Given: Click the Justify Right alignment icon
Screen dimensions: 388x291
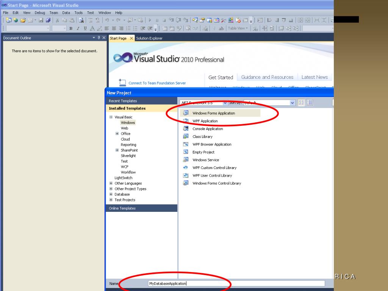Looking at the screenshot, I should tap(121, 28).
